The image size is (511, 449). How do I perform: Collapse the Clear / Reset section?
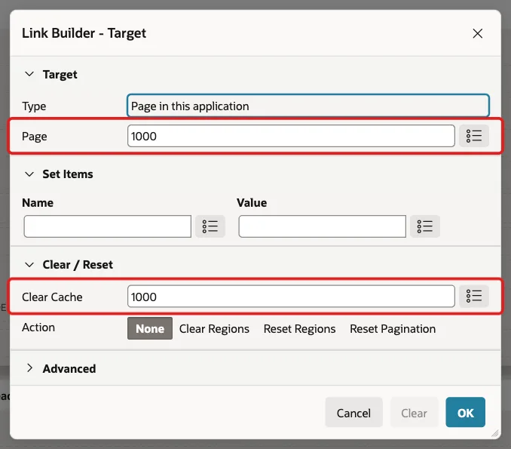click(x=29, y=264)
